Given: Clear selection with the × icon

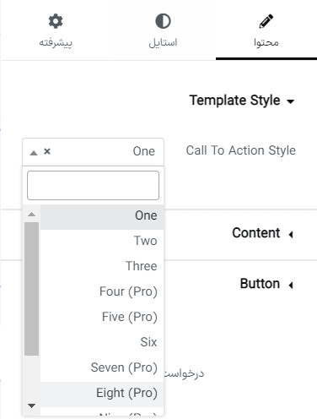Looking at the screenshot, I should pos(47,151).
